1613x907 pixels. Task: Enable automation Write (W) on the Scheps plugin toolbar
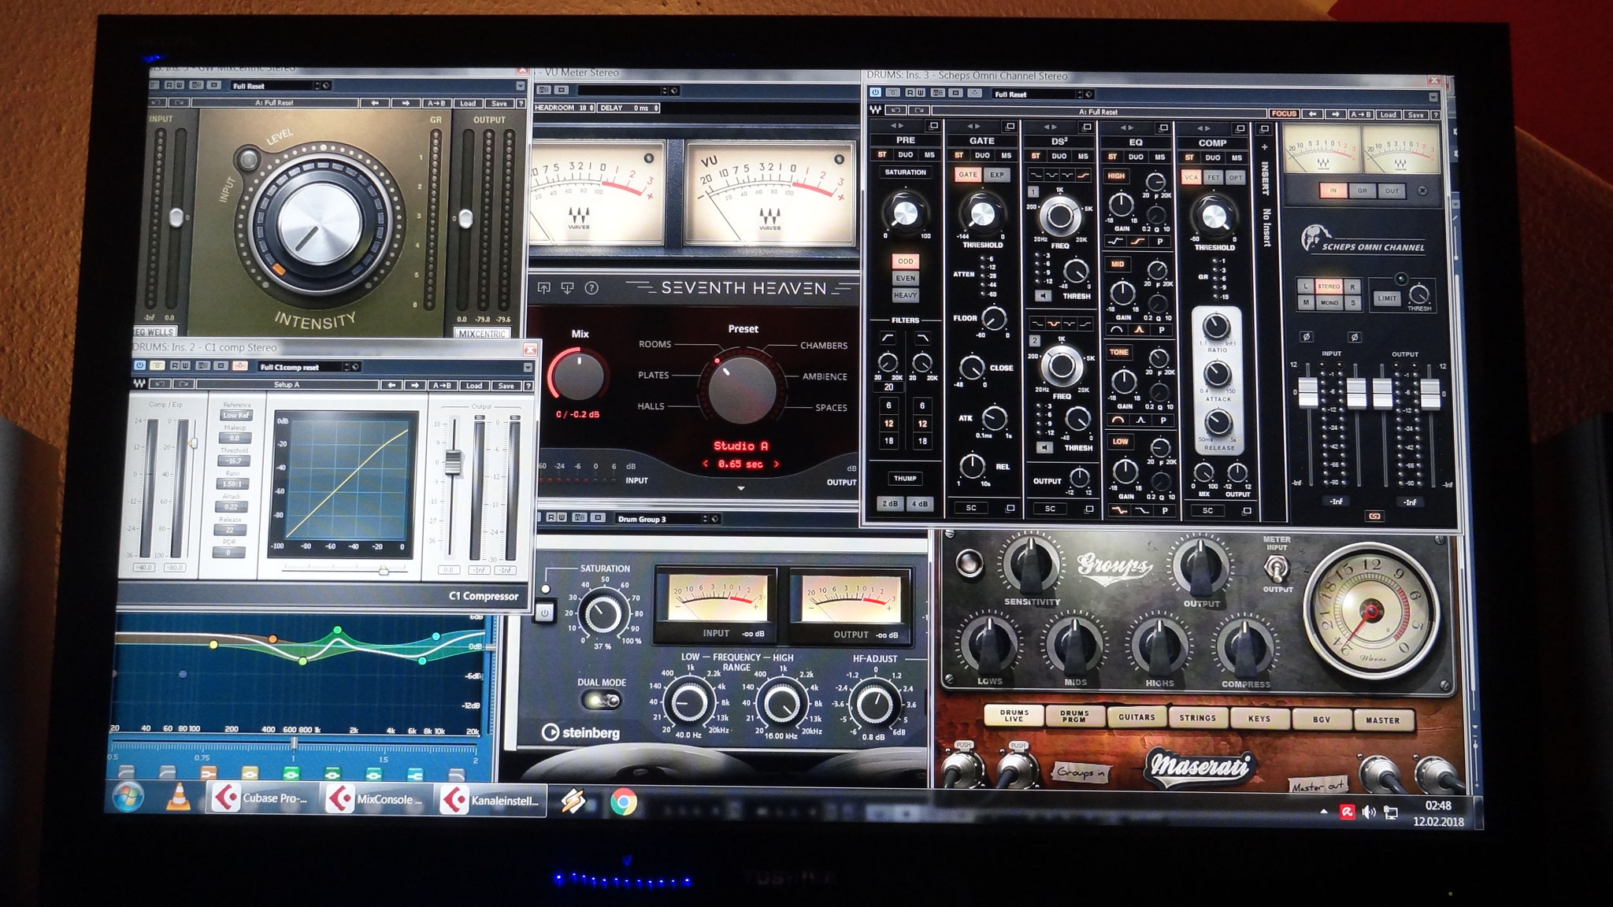[919, 94]
